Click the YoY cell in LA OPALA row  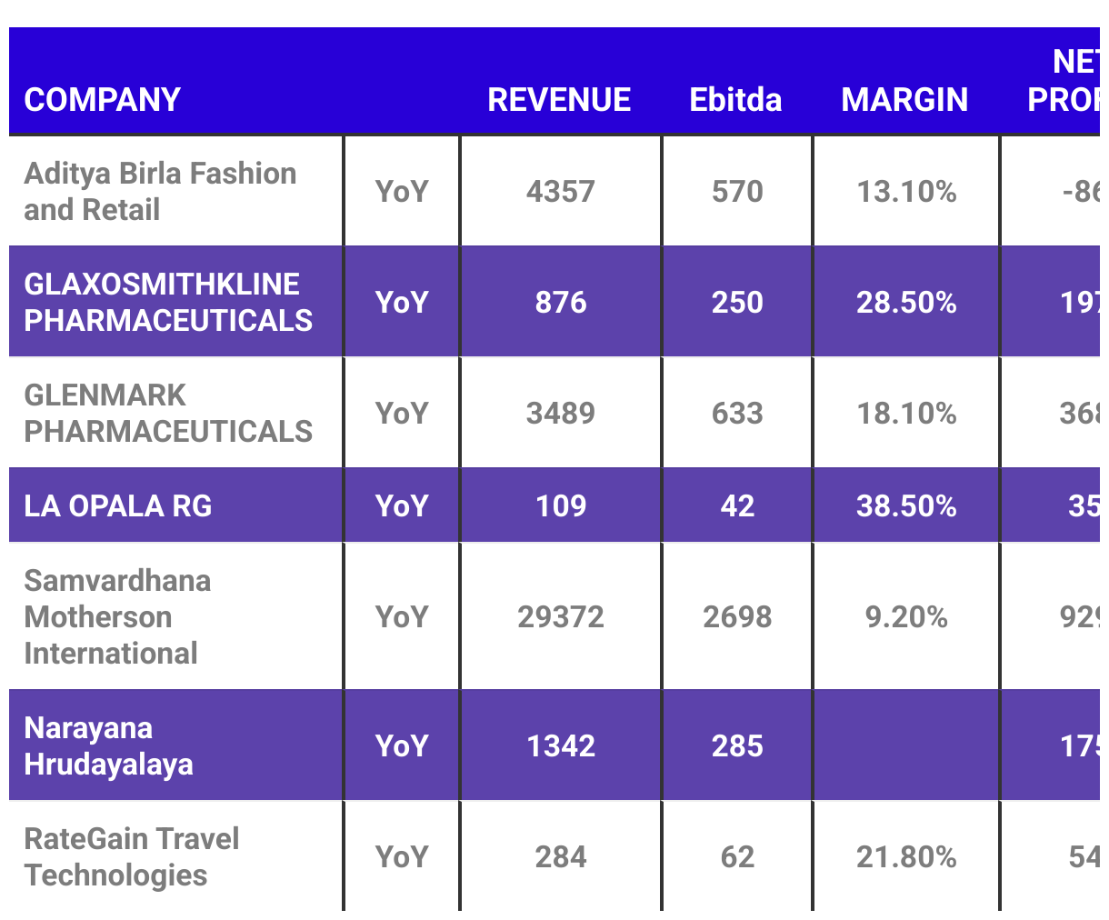click(402, 506)
